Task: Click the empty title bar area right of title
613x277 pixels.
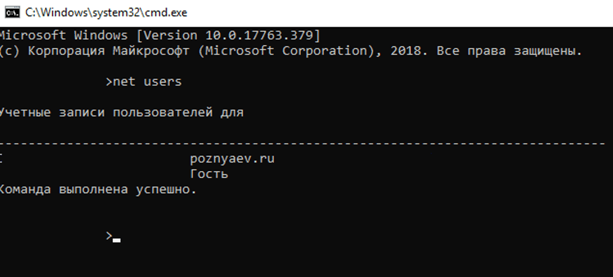Action: coord(401,12)
